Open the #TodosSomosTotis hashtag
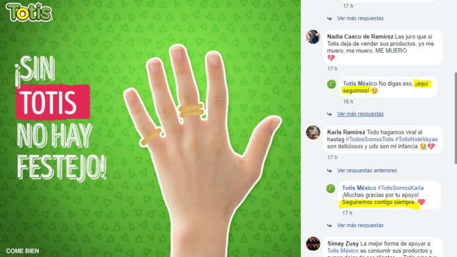The image size is (457, 257). pyautogui.click(x=369, y=139)
